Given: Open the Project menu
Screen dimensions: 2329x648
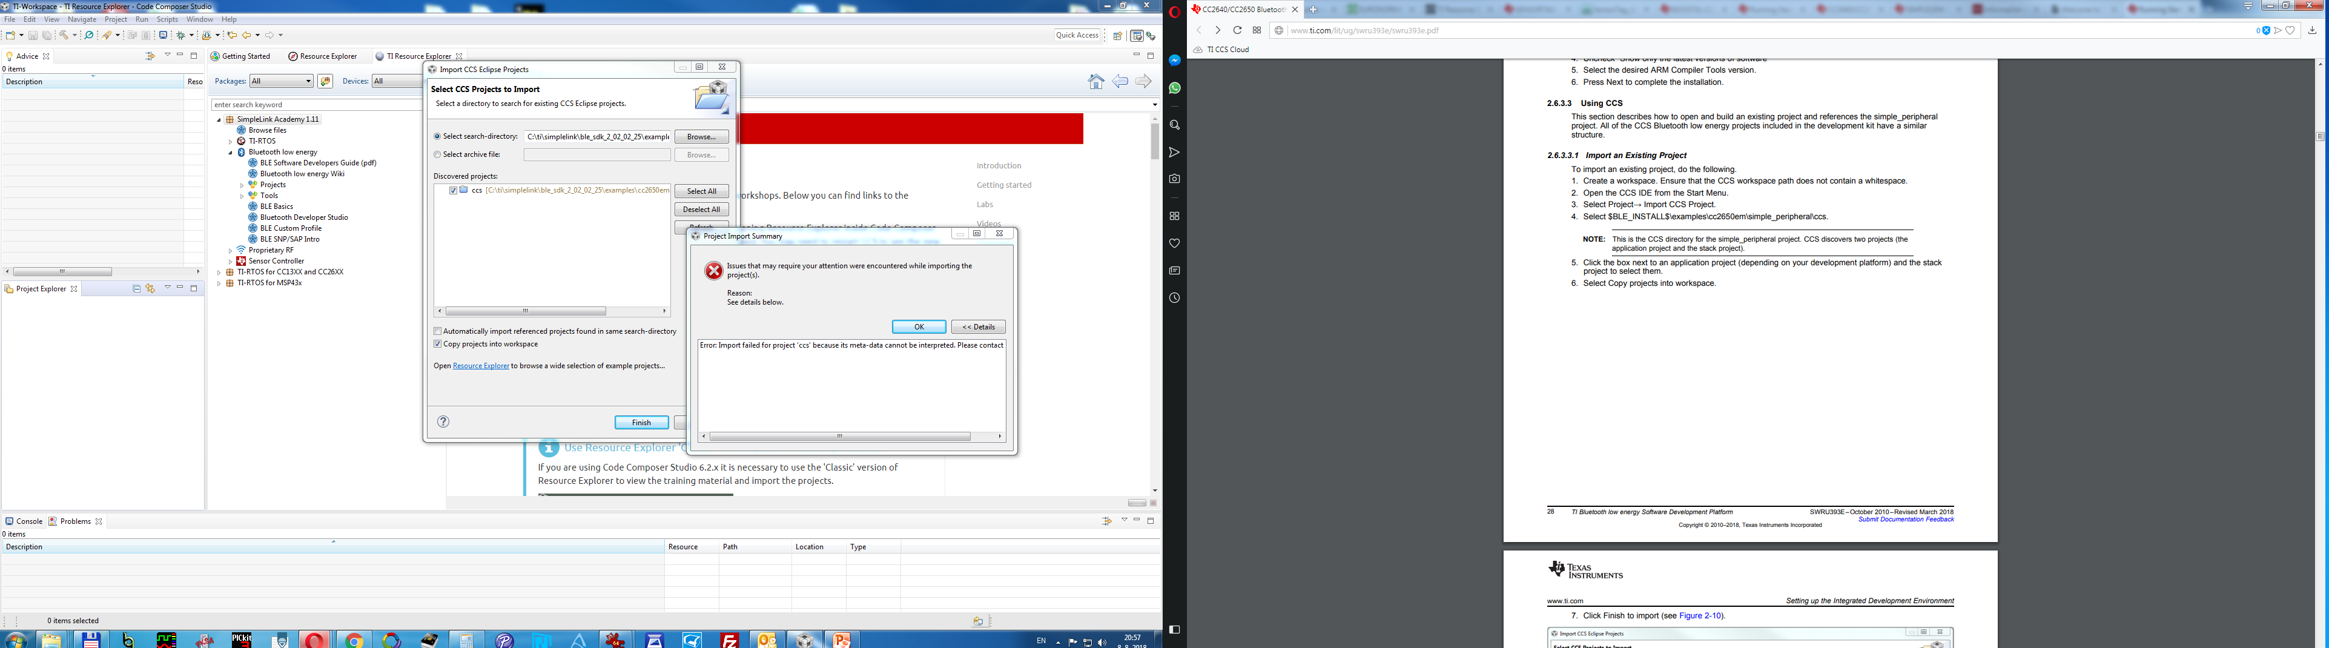Looking at the screenshot, I should [116, 19].
